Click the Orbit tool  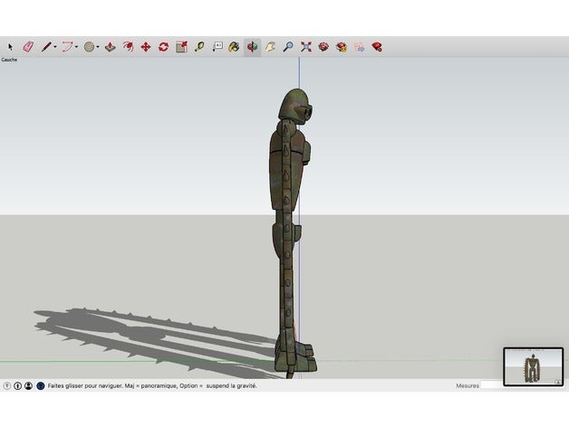(x=252, y=46)
